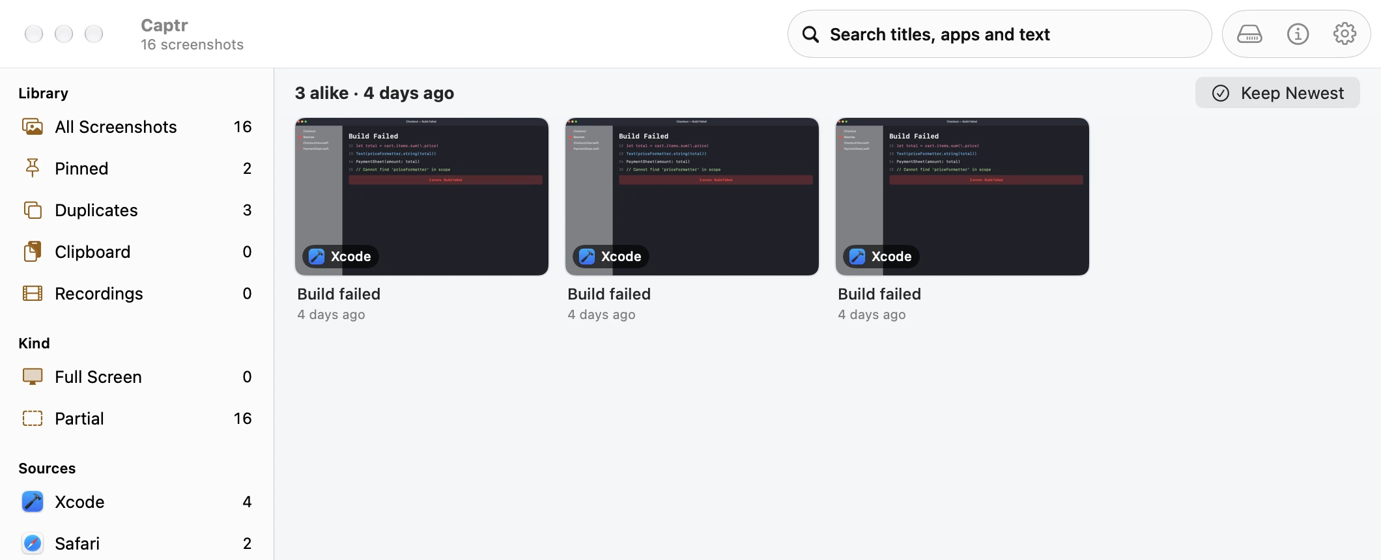This screenshot has width=1381, height=560.
Task: Select the Partial dashed-rectangle icon
Action: 33,418
